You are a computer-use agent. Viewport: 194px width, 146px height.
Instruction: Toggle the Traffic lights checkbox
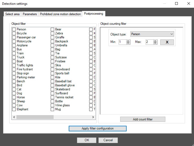[14, 65]
